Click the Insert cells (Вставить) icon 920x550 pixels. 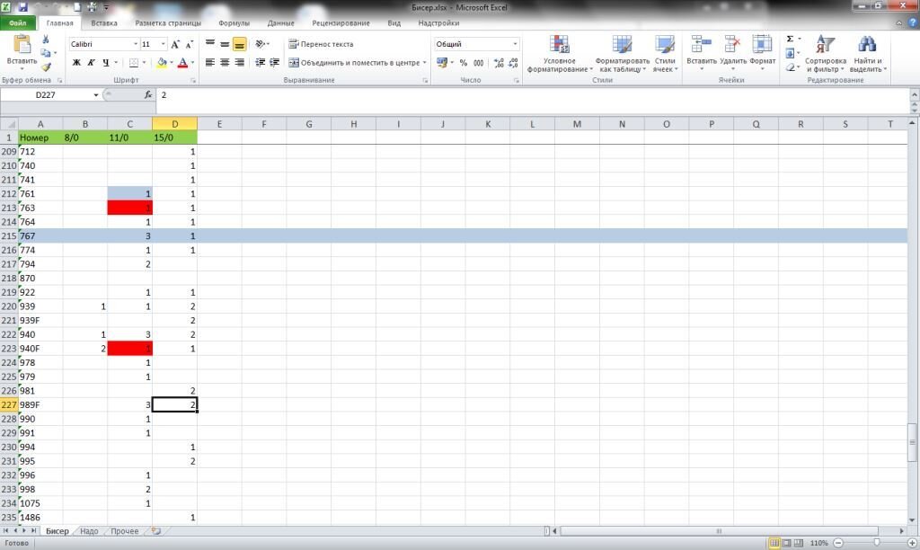click(x=701, y=45)
